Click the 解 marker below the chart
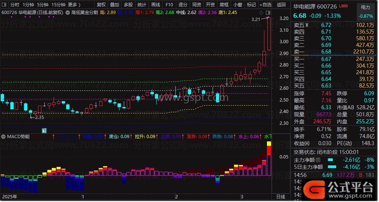 [44, 130]
